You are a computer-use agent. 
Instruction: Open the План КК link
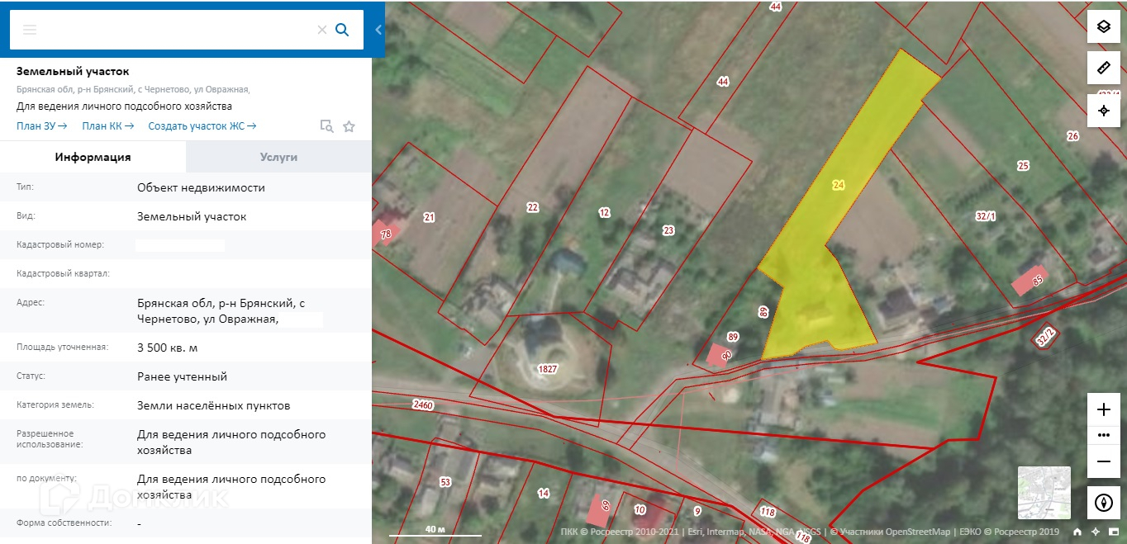pos(107,126)
